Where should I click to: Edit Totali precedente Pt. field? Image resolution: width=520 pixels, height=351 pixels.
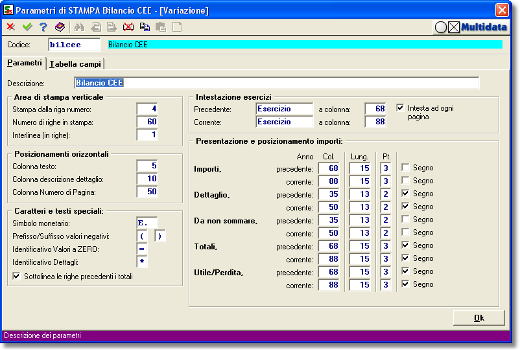tap(385, 245)
